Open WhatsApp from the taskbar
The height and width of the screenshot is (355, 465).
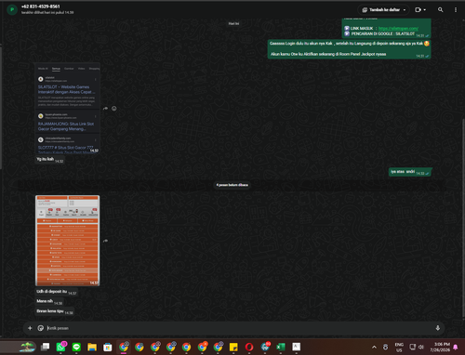tap(60, 347)
